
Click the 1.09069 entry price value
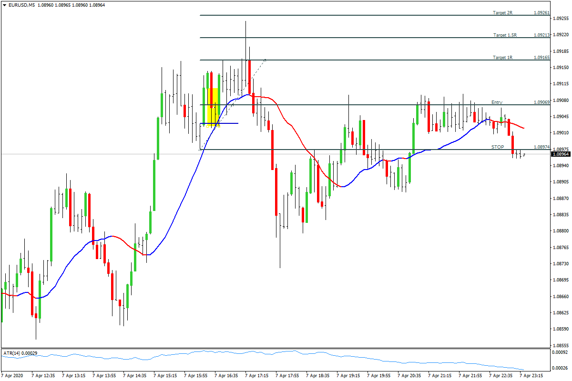point(542,102)
